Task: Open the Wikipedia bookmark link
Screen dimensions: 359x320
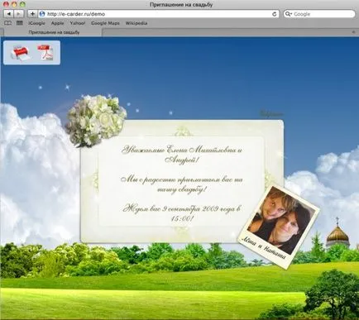Action: tap(136, 23)
